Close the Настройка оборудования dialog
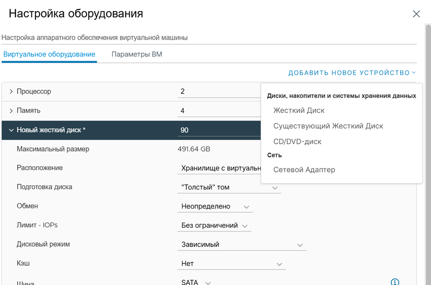Image resolution: width=431 pixels, height=285 pixels. [416, 14]
